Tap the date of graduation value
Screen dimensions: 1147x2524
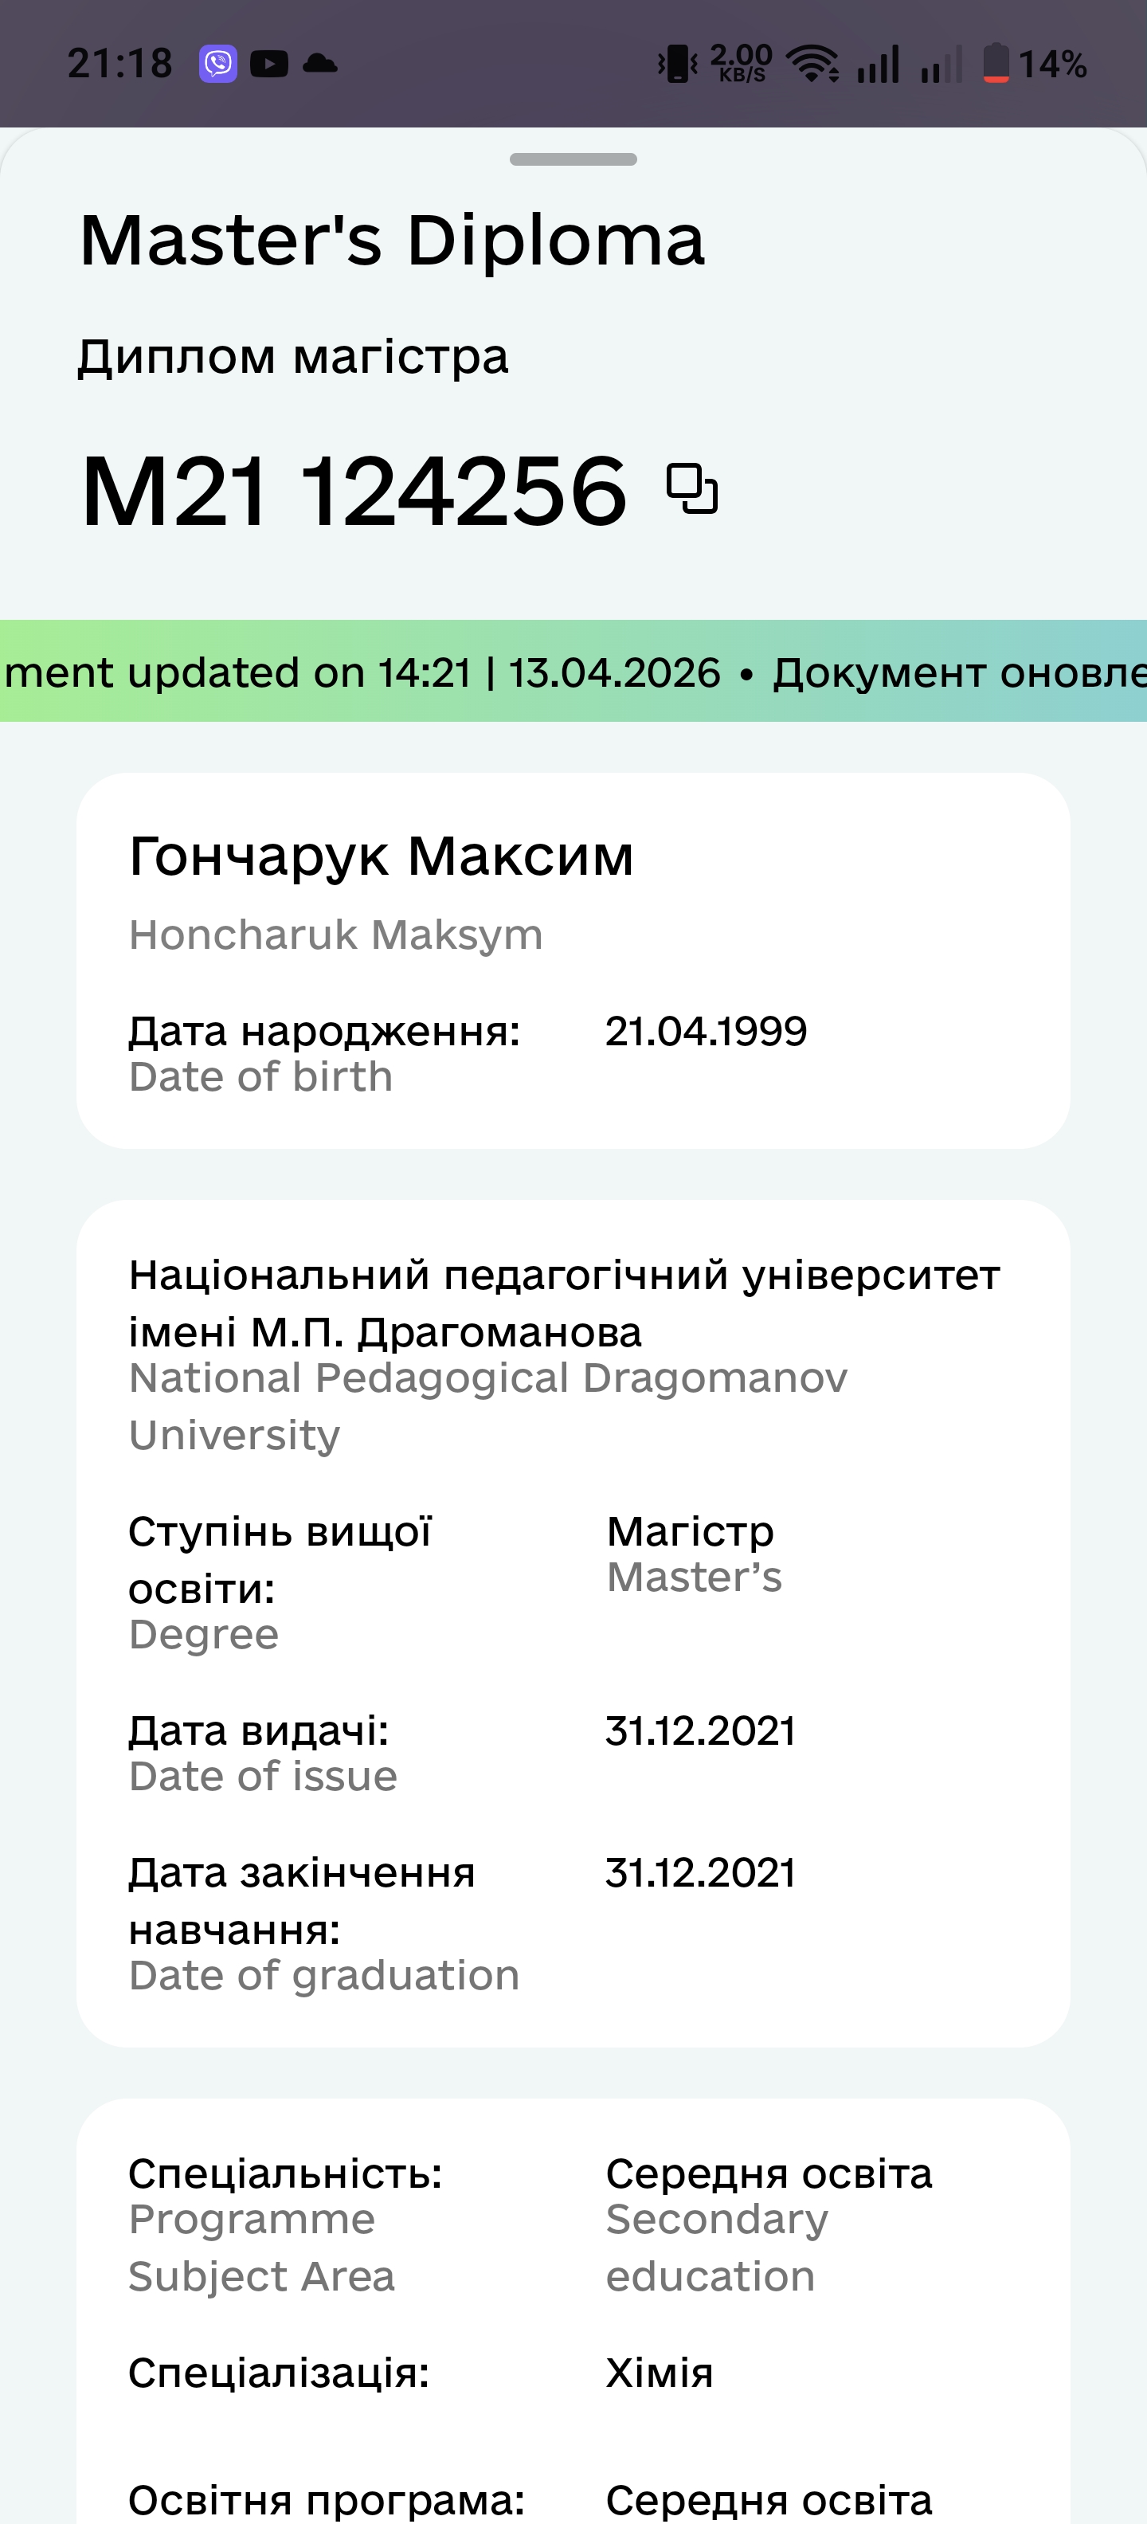pos(699,1873)
